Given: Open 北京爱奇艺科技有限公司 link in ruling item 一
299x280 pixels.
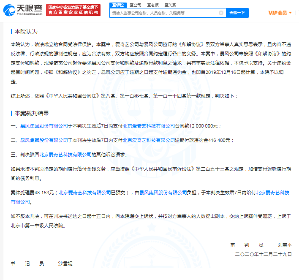Looking at the screenshot, I should 149,126.
